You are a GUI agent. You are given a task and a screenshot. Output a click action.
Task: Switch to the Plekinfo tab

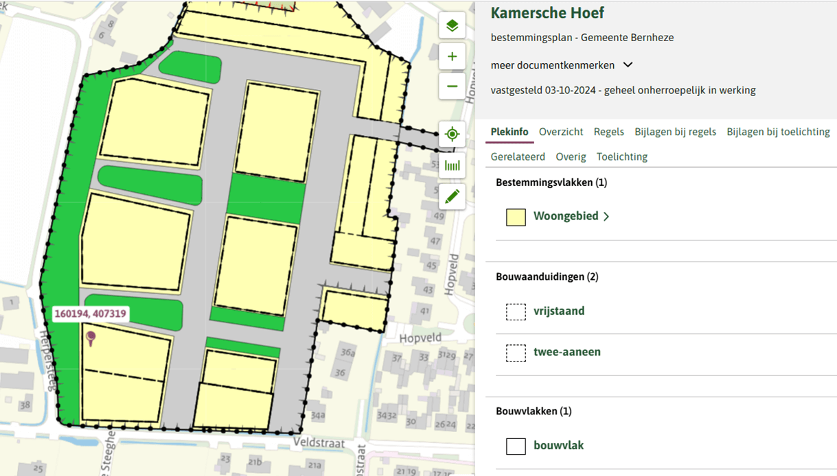(x=509, y=132)
